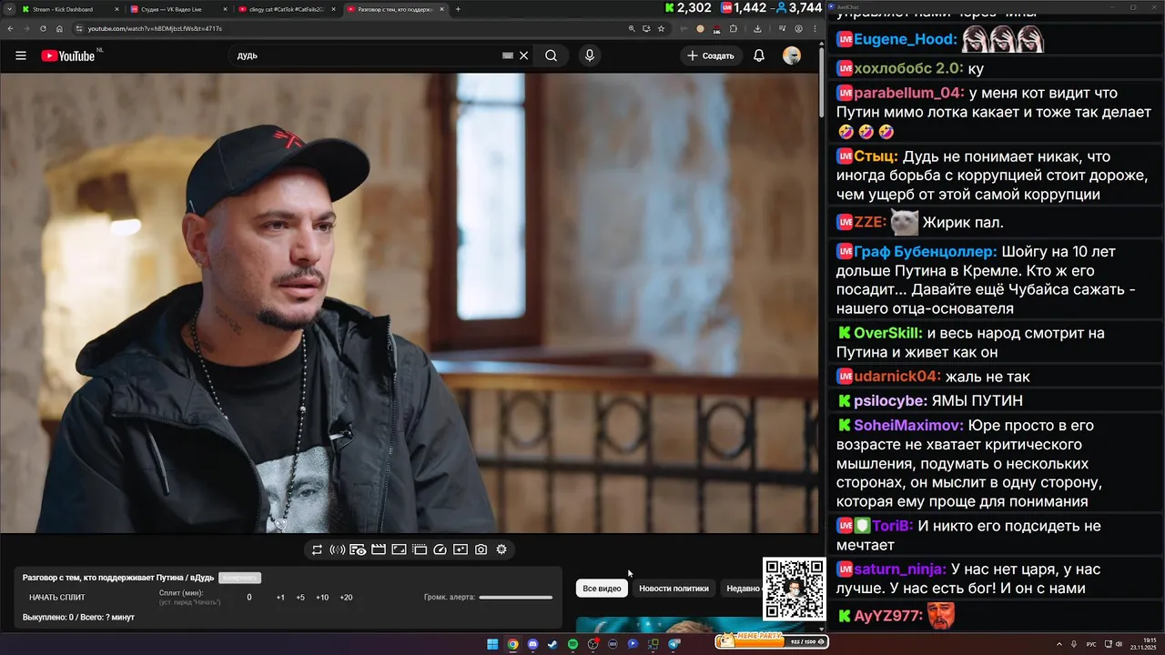Click the eye-screen icon in the video toolbar
Screen dimensions: 1165x655
pos(358,549)
